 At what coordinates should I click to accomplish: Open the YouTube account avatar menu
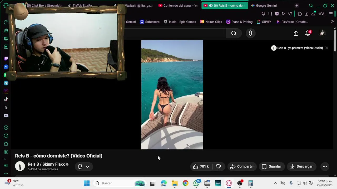(x=322, y=33)
